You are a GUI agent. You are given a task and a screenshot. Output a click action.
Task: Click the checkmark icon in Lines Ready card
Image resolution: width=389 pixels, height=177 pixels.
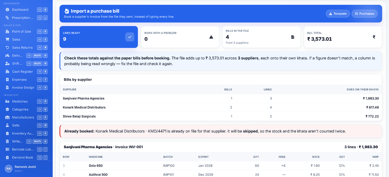(130, 37)
